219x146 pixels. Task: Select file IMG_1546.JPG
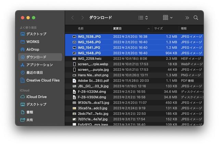coord(134,42)
